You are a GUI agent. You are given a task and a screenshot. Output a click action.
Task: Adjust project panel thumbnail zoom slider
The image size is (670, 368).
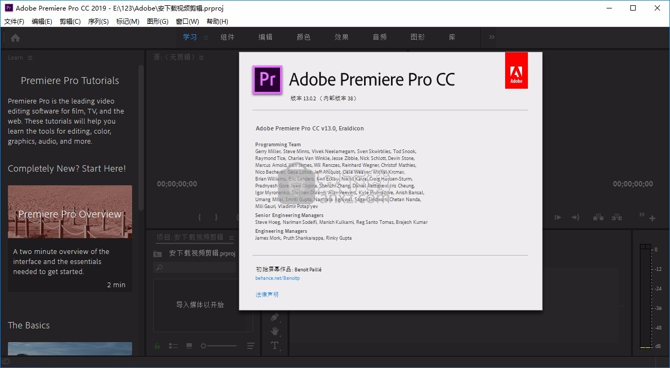[x=219, y=346]
